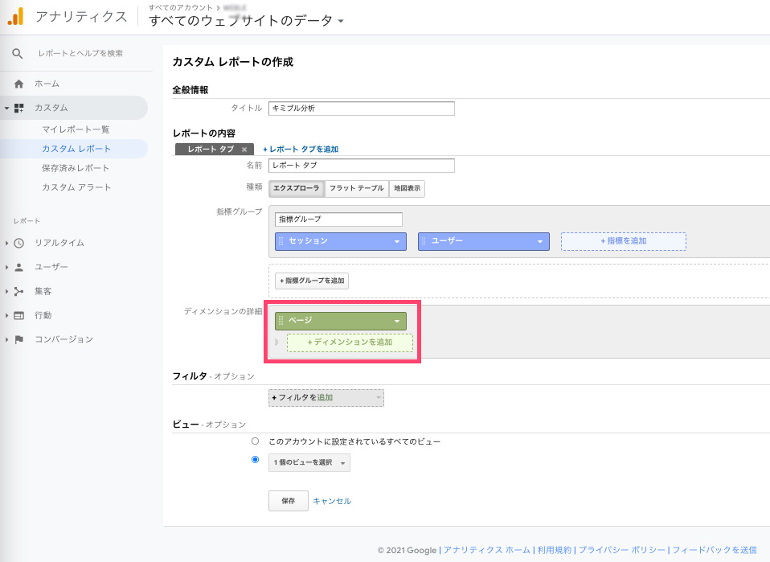Choose the エクスプローラ report type
Image resolution: width=770 pixels, height=562 pixels.
pyautogui.click(x=296, y=189)
